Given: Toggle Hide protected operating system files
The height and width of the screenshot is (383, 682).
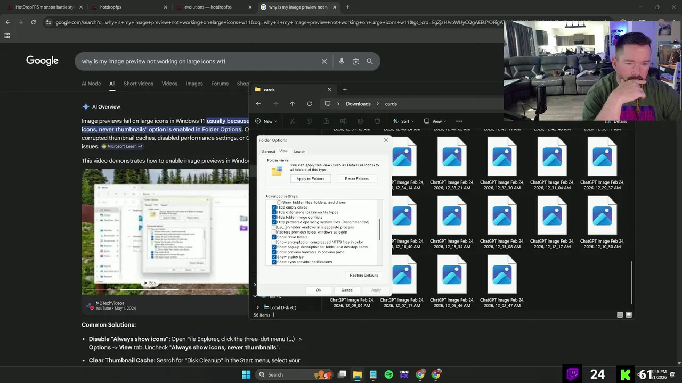Looking at the screenshot, I should (x=274, y=222).
